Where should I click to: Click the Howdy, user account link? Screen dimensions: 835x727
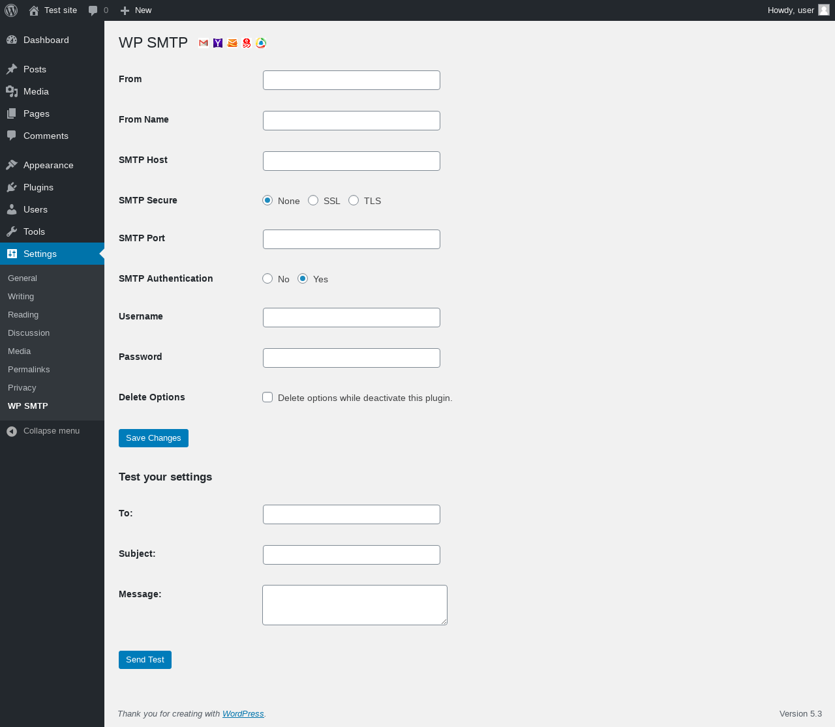pyautogui.click(x=791, y=10)
